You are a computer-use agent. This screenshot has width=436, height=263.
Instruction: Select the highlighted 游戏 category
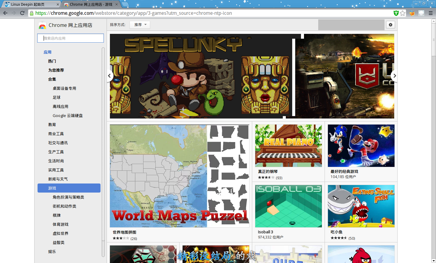[69, 188]
